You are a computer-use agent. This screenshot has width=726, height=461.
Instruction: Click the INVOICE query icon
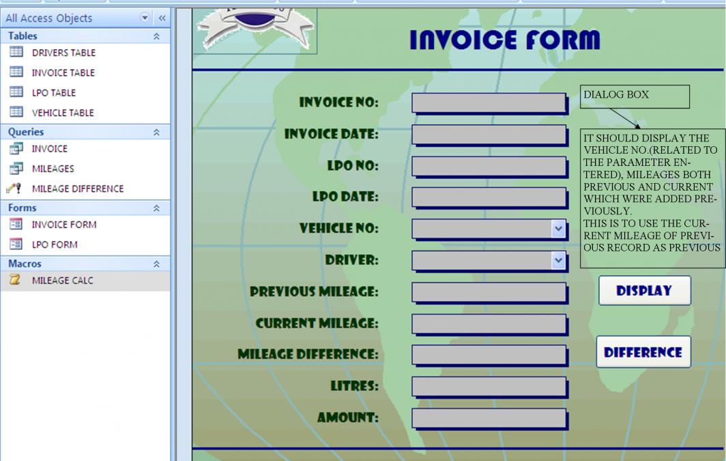click(x=16, y=148)
